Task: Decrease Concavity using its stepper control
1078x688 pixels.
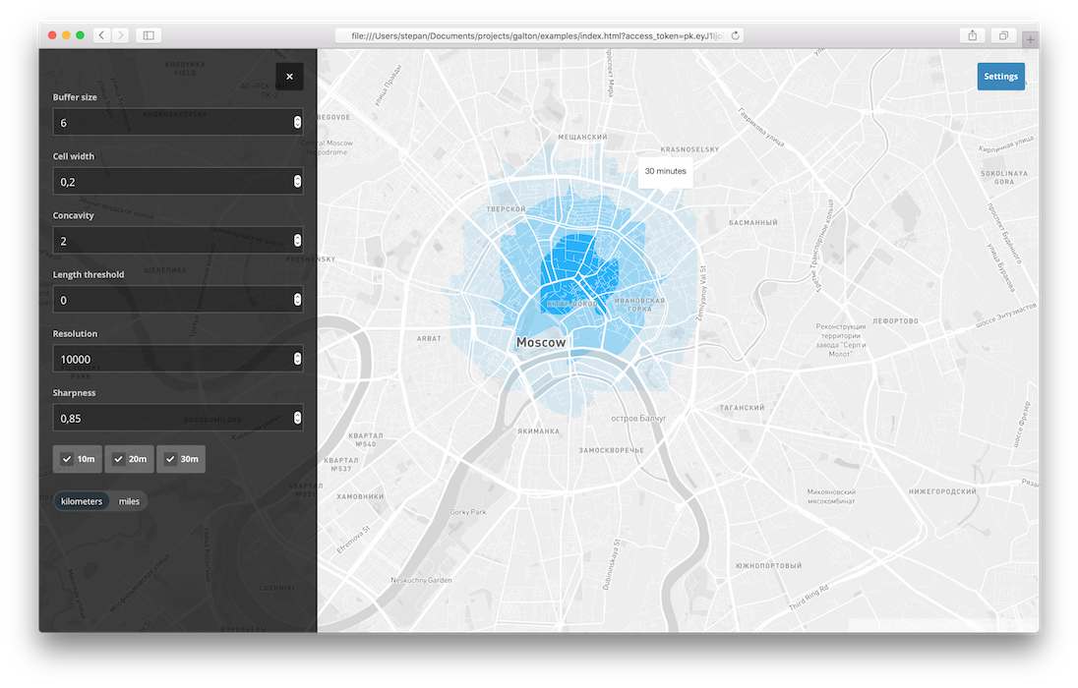Action: 297,244
